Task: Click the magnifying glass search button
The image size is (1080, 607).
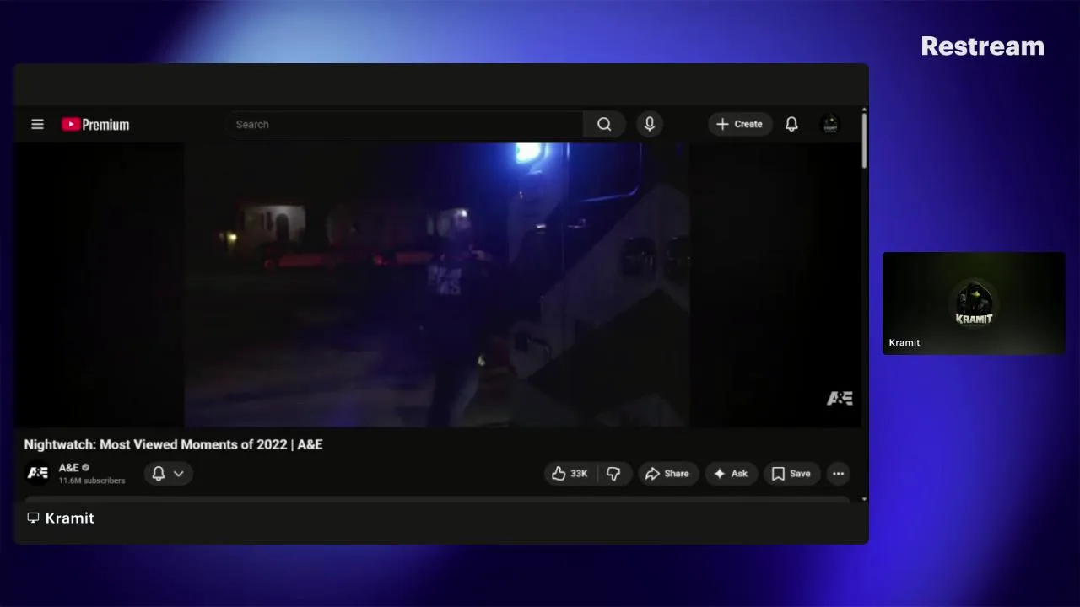Action: coord(604,124)
